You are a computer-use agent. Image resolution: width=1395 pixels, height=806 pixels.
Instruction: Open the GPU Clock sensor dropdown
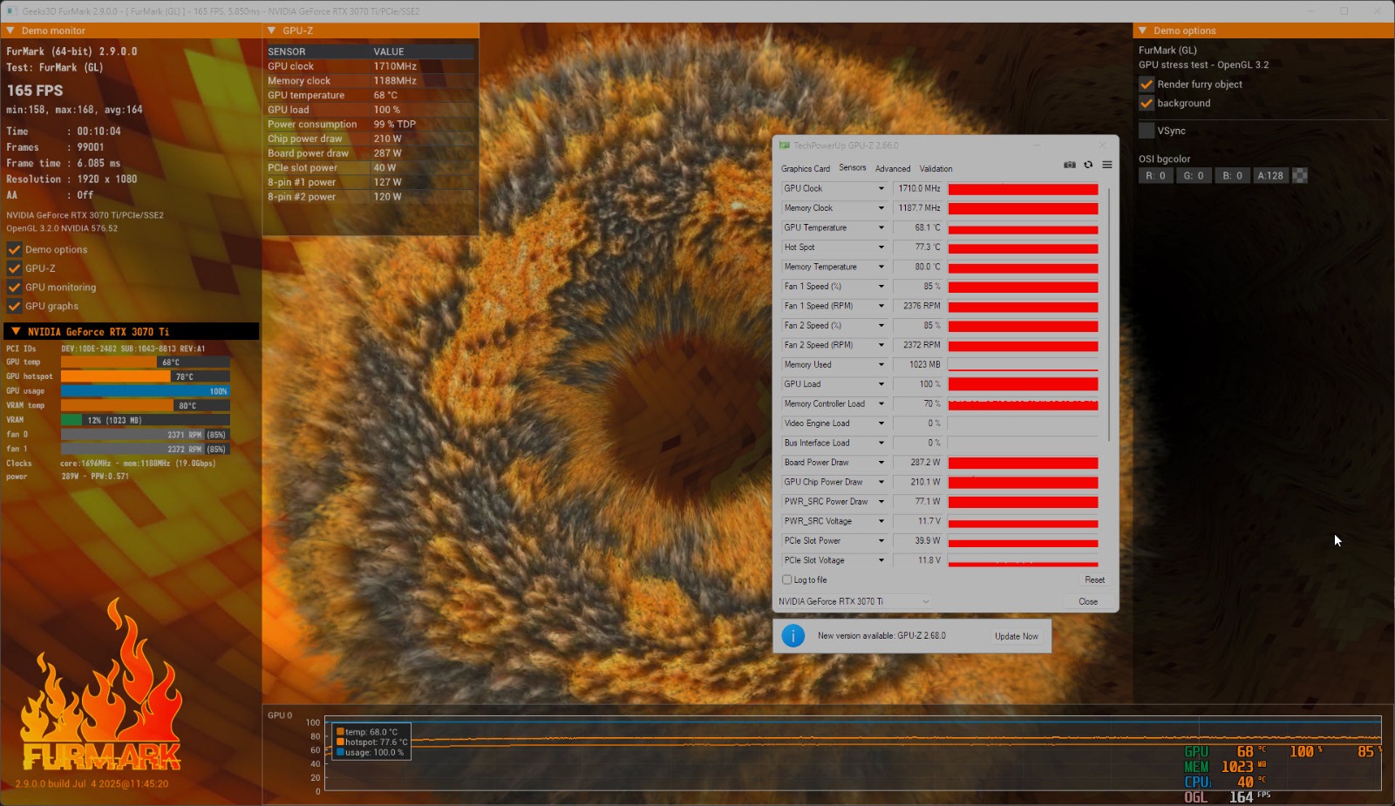(881, 189)
